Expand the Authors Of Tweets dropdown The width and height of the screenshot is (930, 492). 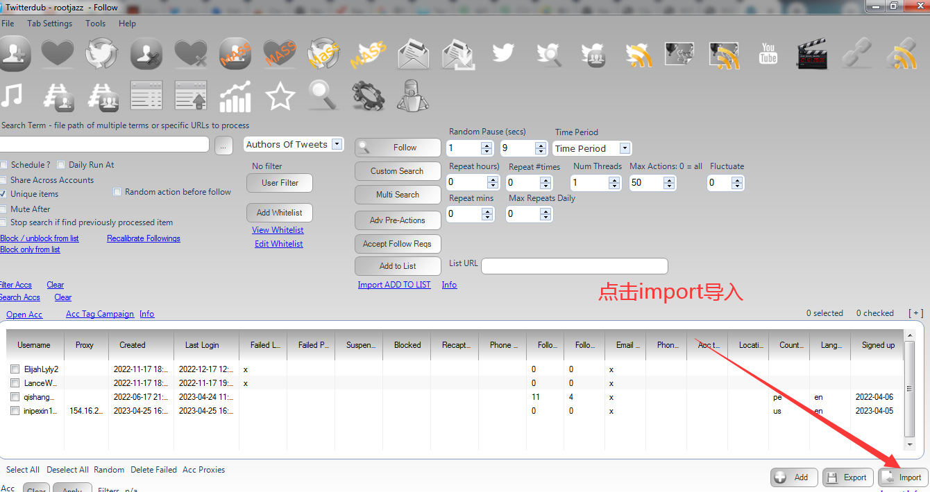pyautogui.click(x=337, y=144)
